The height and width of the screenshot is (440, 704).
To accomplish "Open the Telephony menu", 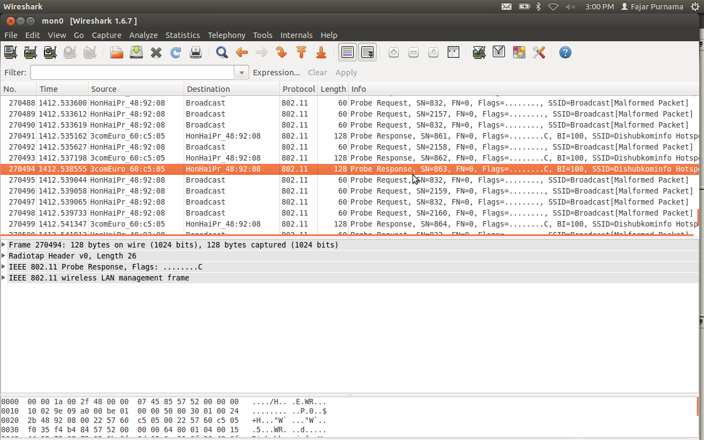I will pos(227,35).
